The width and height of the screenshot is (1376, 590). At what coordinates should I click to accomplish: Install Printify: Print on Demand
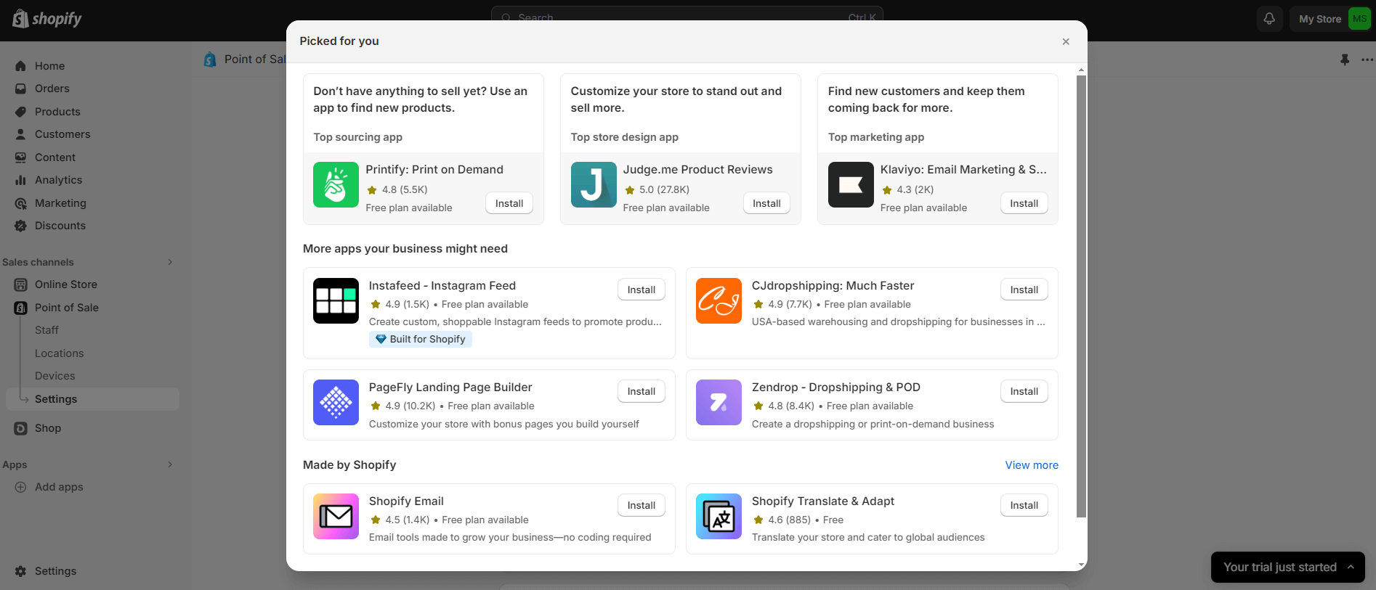[x=509, y=203]
